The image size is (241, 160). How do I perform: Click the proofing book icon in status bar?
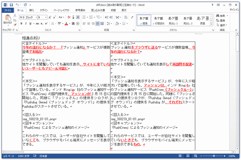tap(35, 156)
